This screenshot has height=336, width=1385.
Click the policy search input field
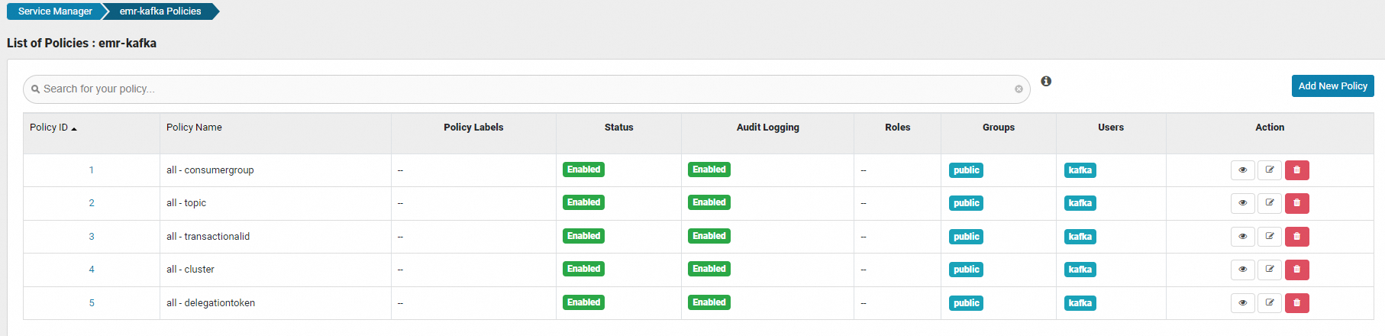click(519, 89)
